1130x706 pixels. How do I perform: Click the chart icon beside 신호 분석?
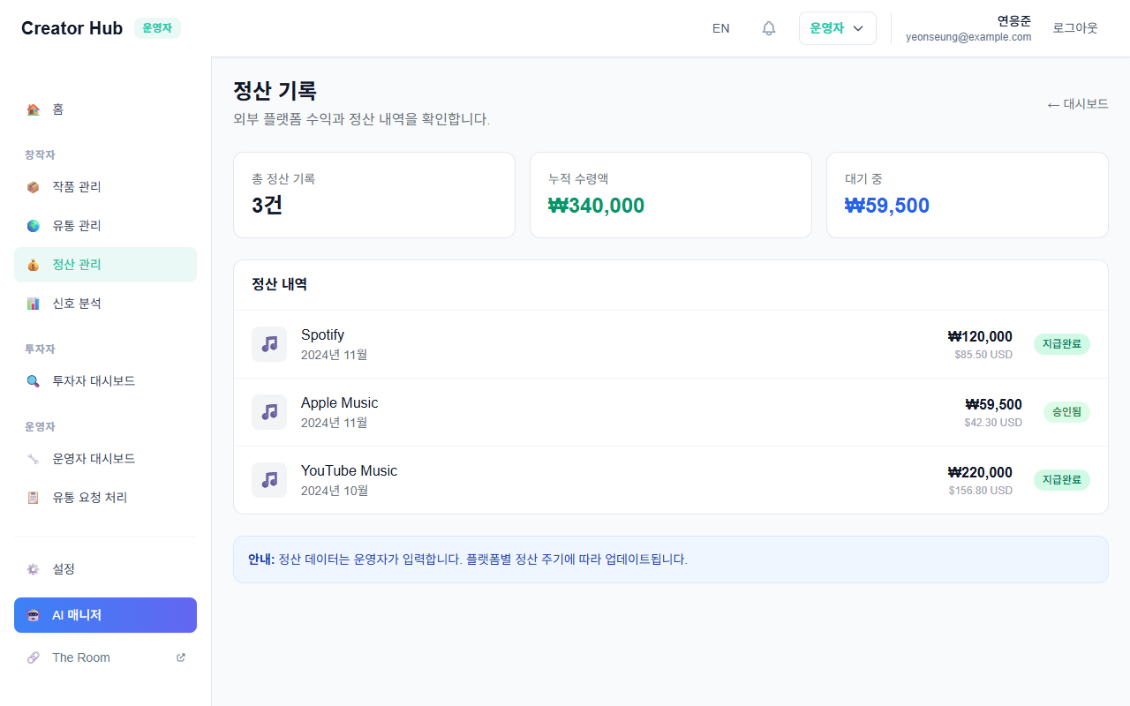[34, 304]
